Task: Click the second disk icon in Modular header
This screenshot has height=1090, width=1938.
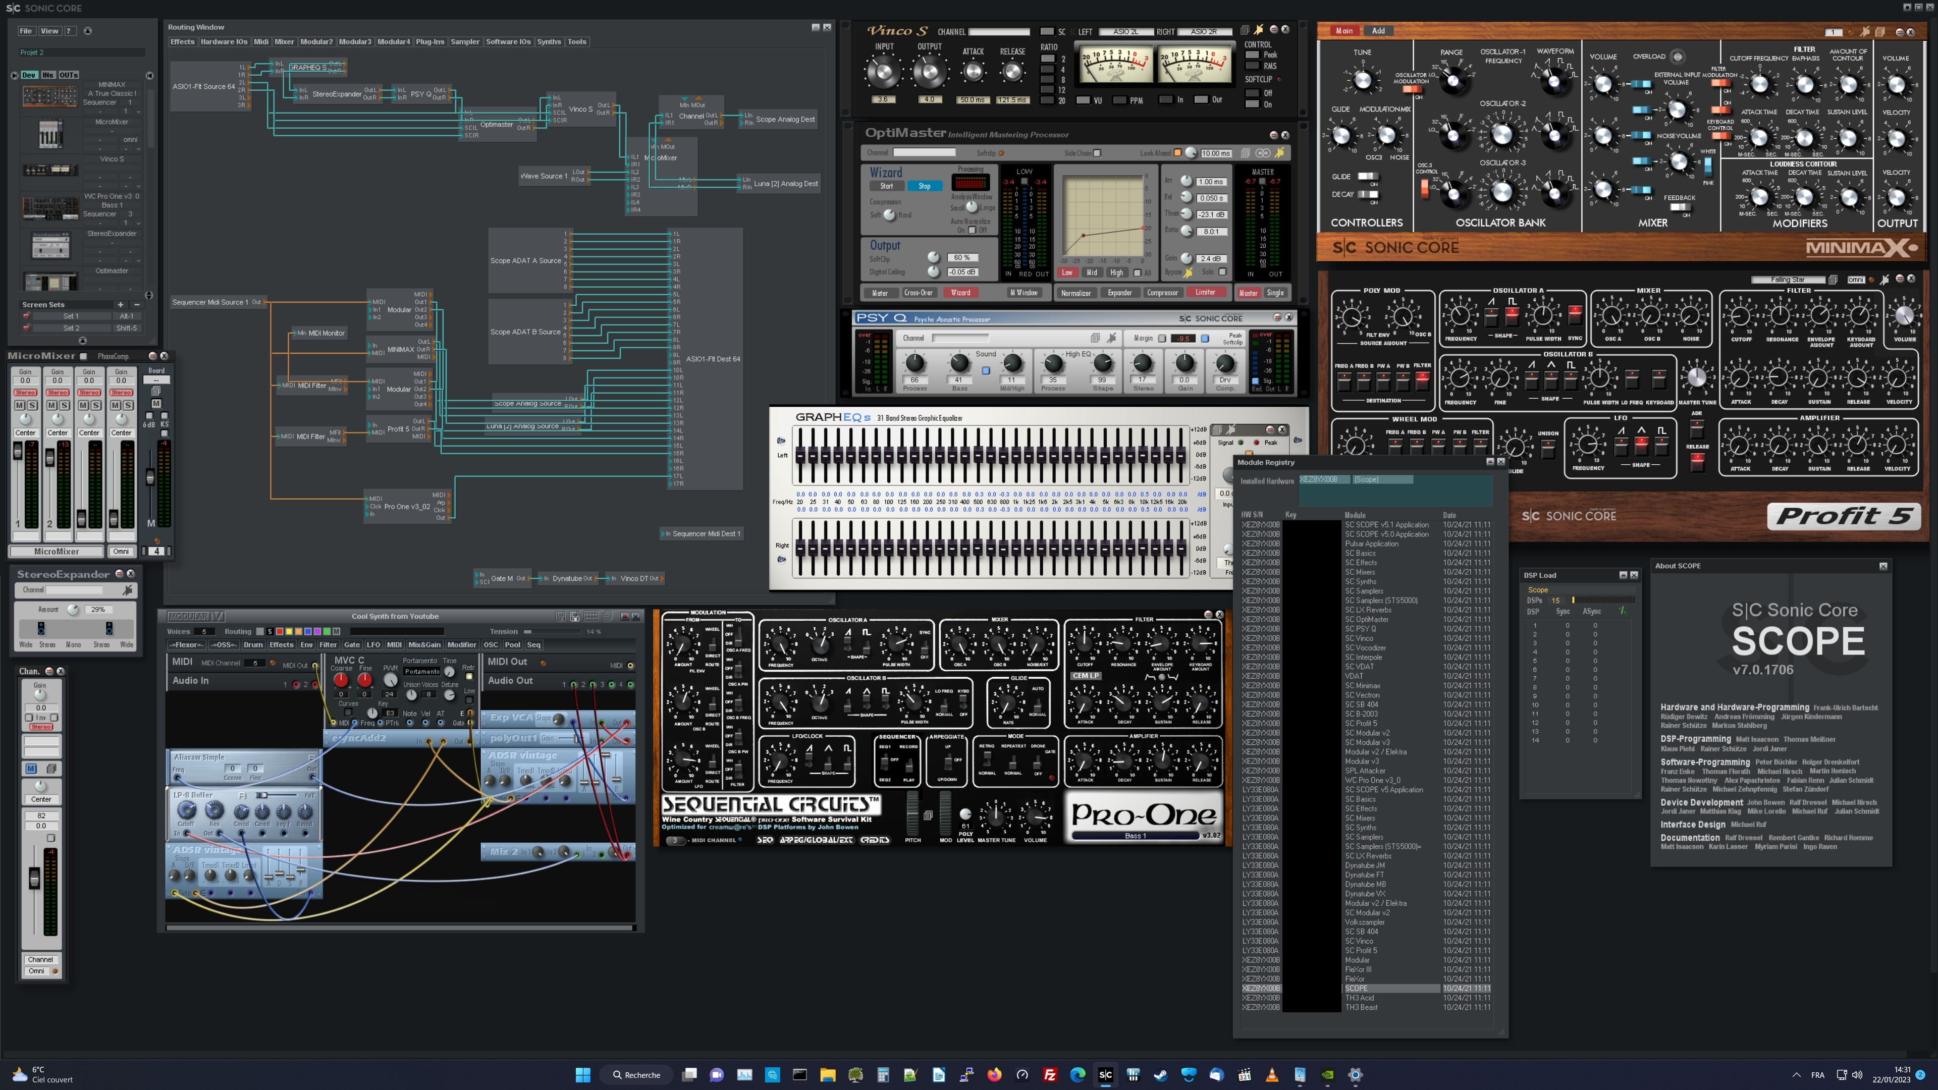Action: coord(575,616)
